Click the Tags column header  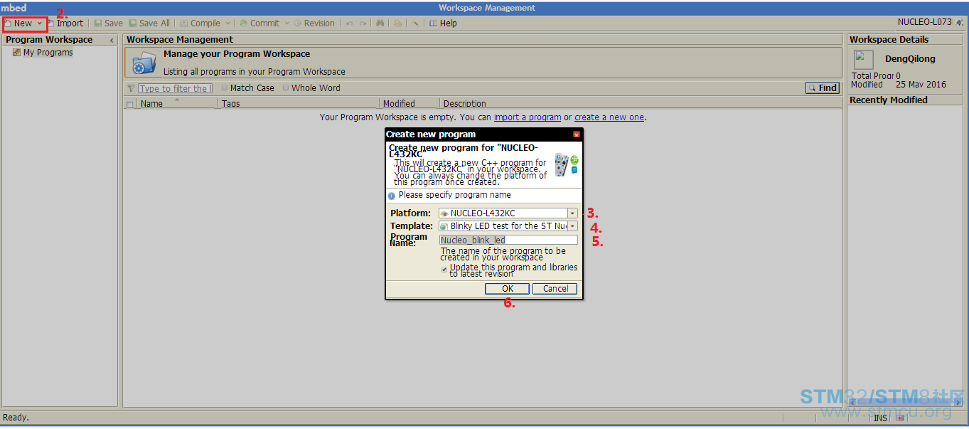coord(298,103)
